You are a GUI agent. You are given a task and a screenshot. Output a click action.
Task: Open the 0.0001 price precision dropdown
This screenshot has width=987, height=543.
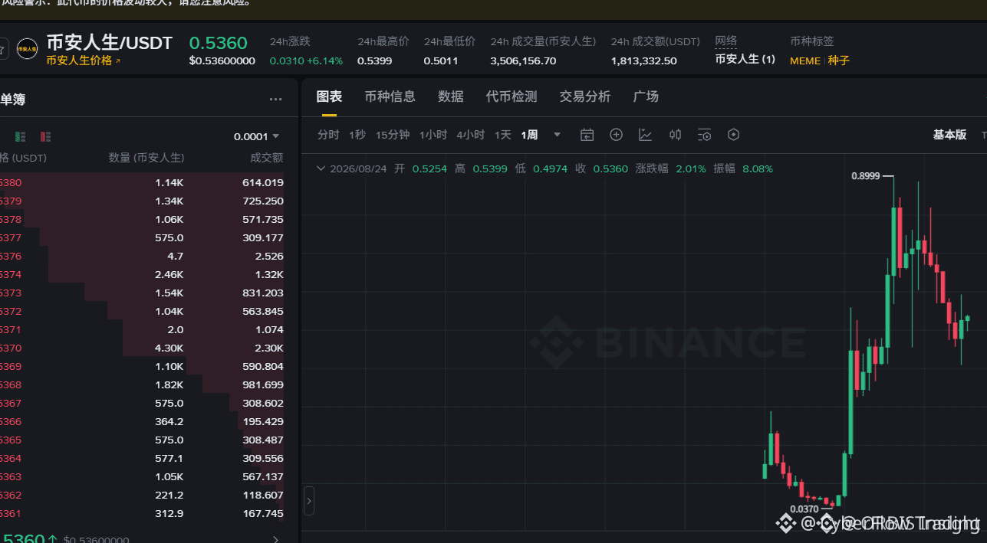pyautogui.click(x=256, y=136)
